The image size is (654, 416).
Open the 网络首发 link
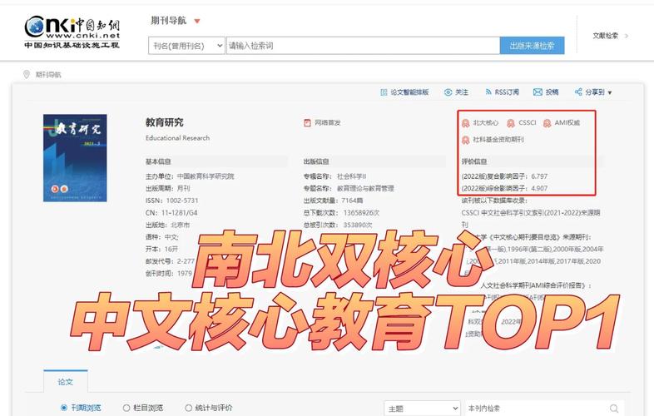[x=328, y=122]
